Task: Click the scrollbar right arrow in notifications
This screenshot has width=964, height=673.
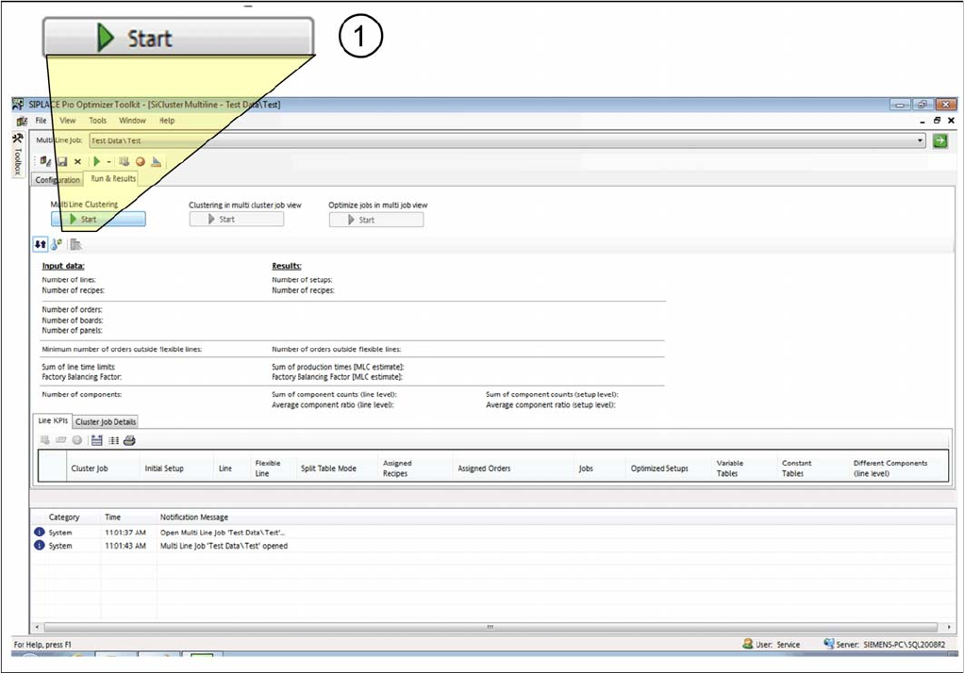Action: [x=949, y=627]
